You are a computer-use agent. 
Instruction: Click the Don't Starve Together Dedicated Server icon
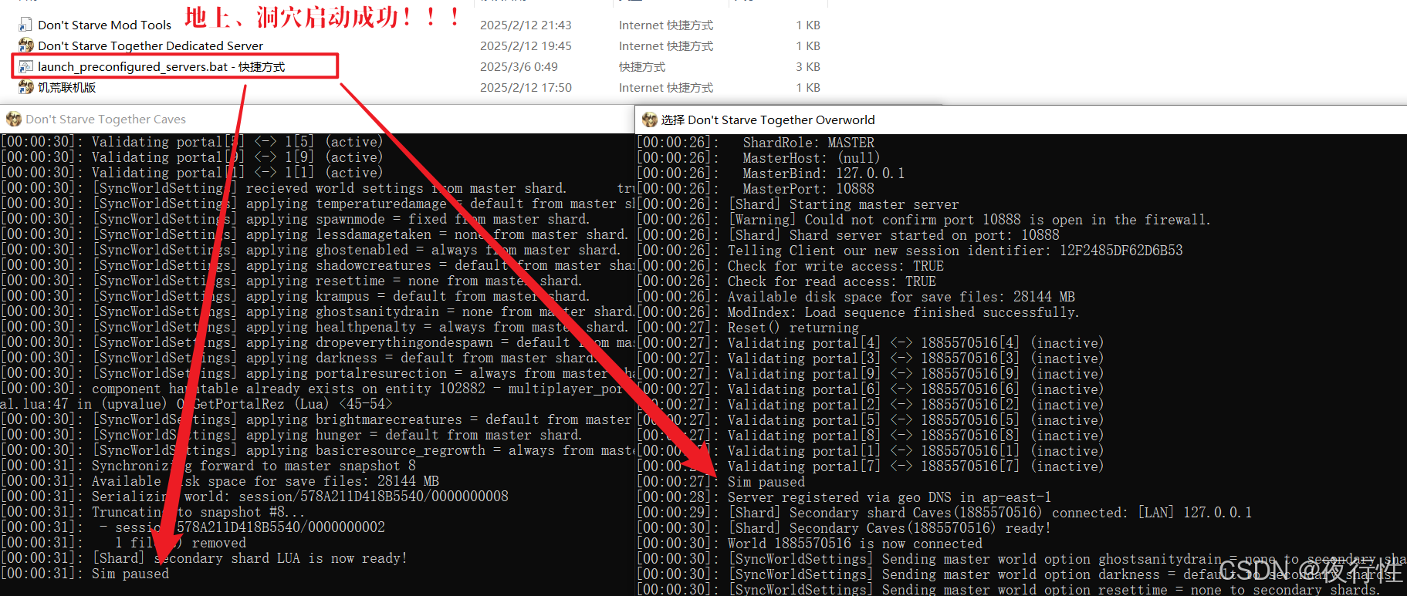point(25,45)
